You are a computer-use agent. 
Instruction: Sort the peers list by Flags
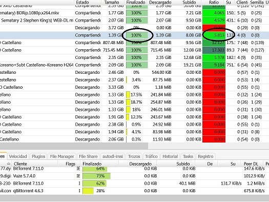click(70, 164)
